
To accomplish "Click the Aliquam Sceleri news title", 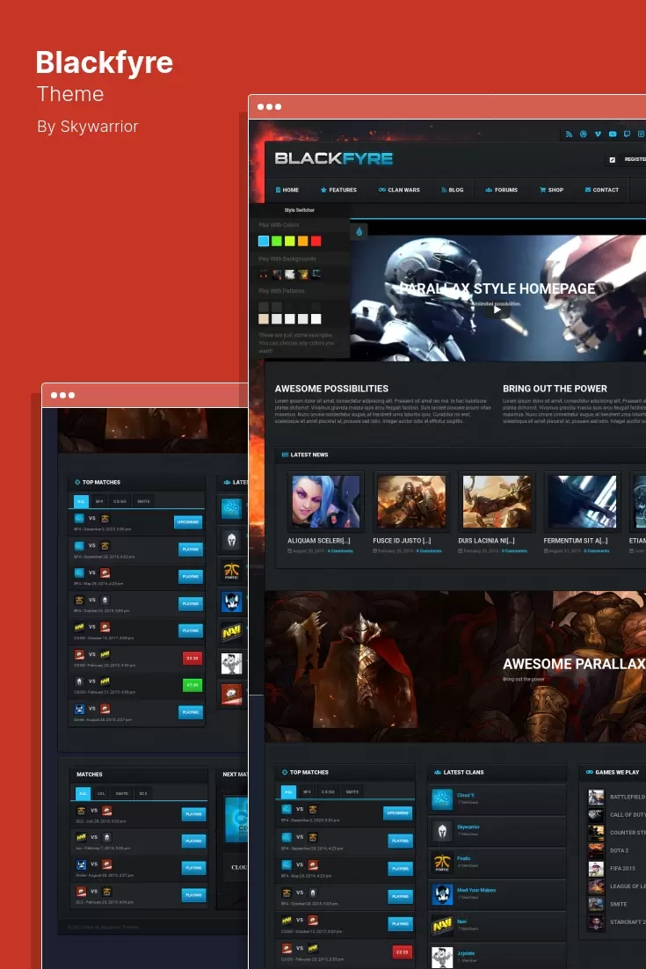I will coord(319,541).
